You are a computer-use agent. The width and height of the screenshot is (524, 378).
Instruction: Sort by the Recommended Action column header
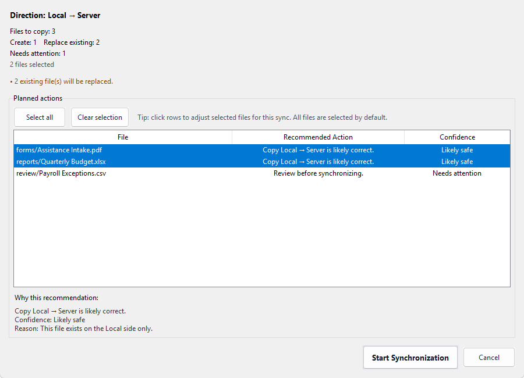[x=318, y=137]
